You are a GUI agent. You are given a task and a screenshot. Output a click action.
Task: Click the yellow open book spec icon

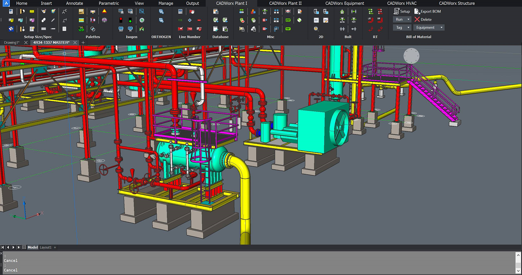point(32,11)
